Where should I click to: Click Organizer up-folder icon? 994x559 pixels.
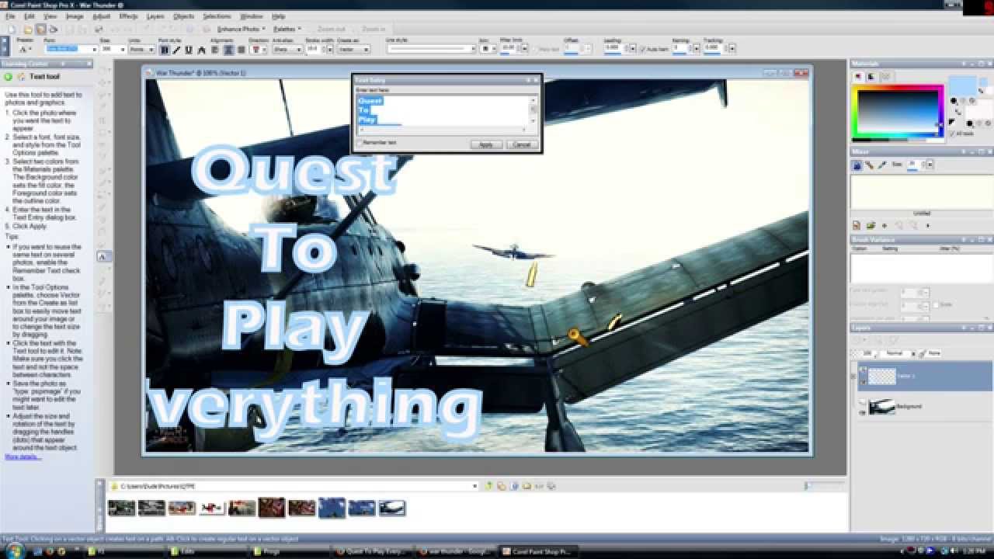click(488, 486)
